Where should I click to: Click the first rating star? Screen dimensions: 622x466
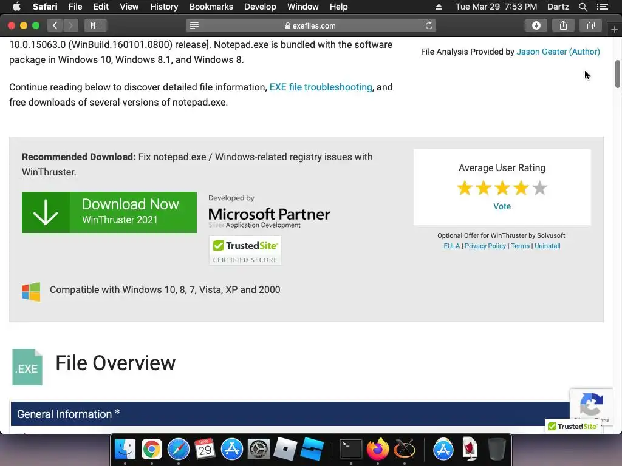[465, 188]
